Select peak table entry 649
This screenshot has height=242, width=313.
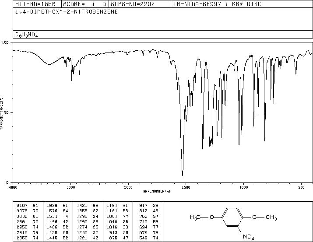[144, 238]
